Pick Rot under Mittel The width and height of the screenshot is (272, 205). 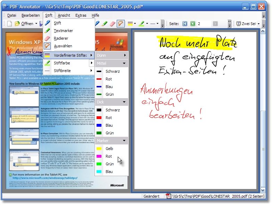point(112,79)
